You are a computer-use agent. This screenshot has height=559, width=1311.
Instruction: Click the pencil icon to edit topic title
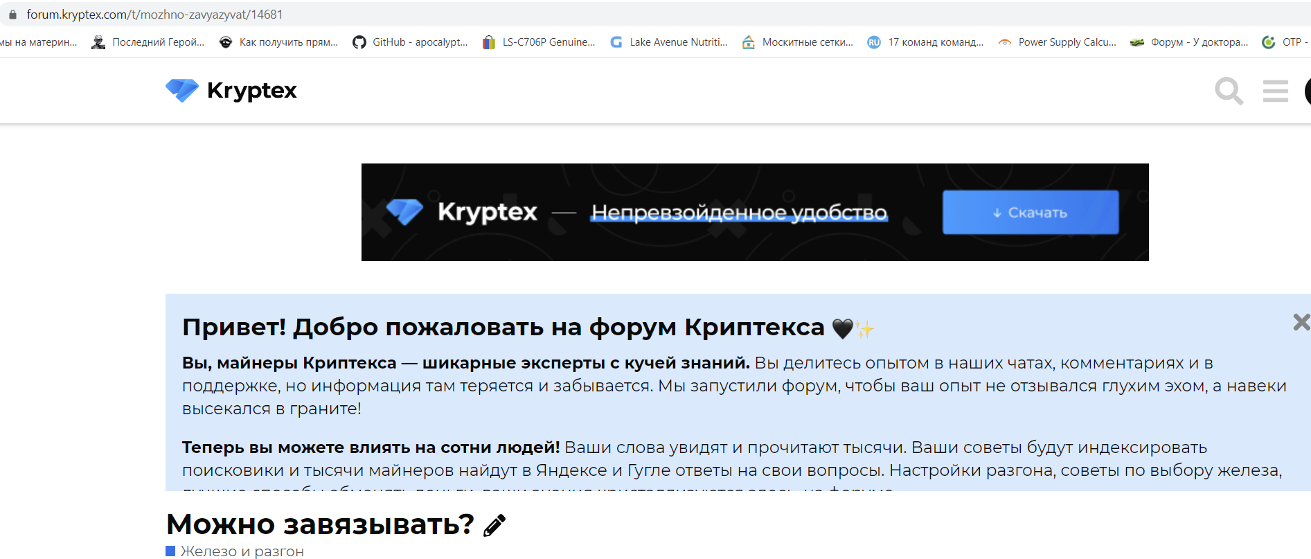coord(494,526)
